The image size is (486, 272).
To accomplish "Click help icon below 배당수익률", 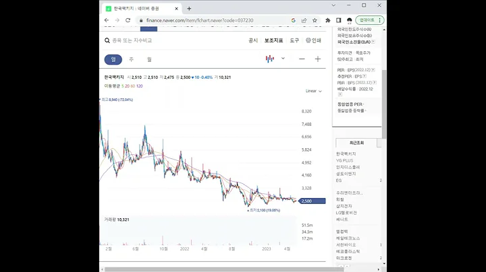I will point(340,94).
